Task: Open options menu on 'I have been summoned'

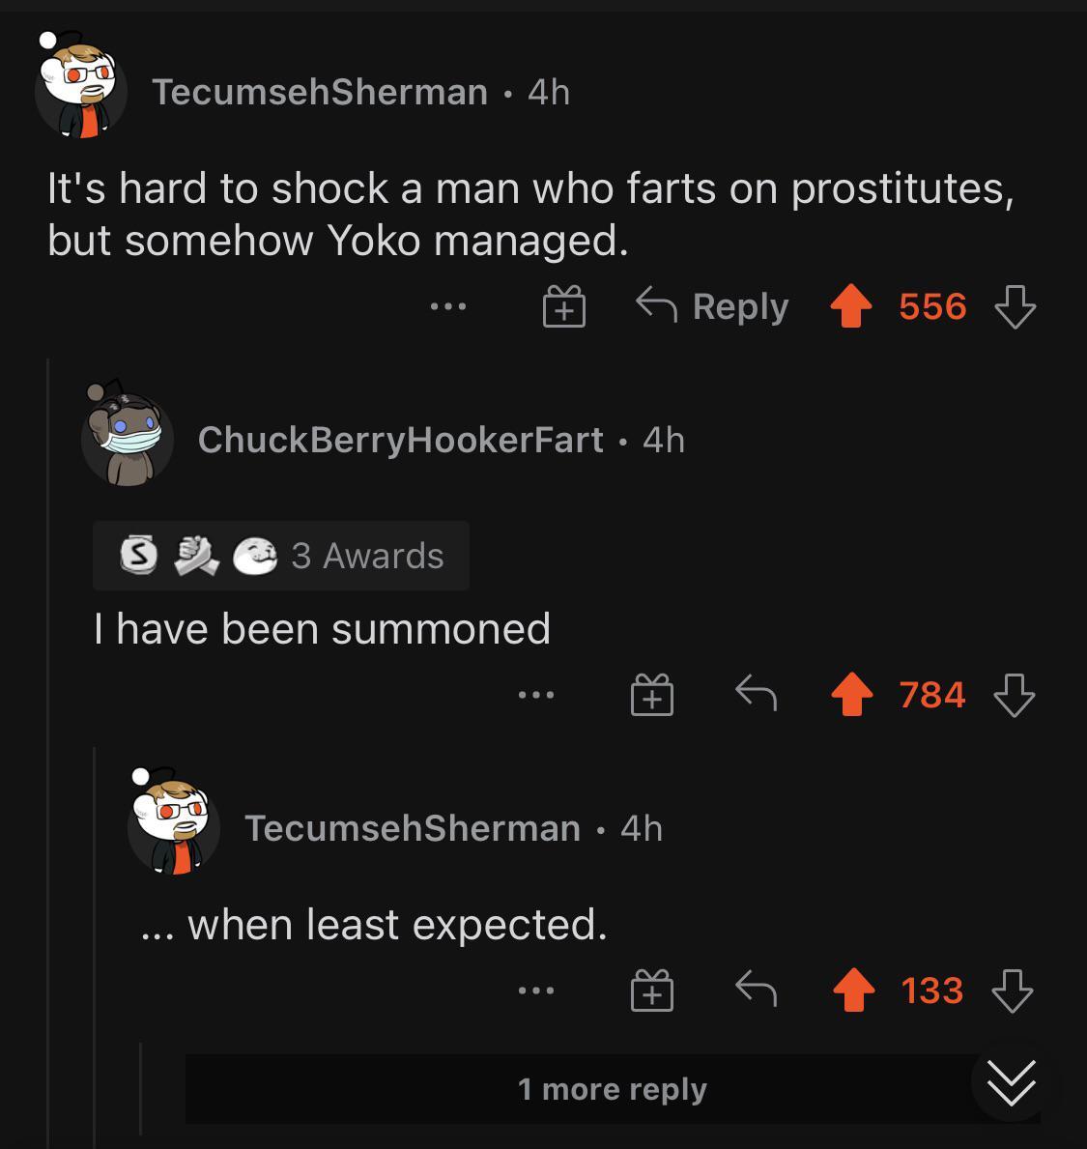Action: point(536,695)
